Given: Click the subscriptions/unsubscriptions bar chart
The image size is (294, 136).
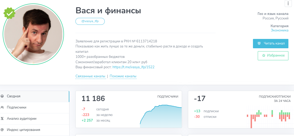Looking at the screenshot, I should click(x=269, y=117).
